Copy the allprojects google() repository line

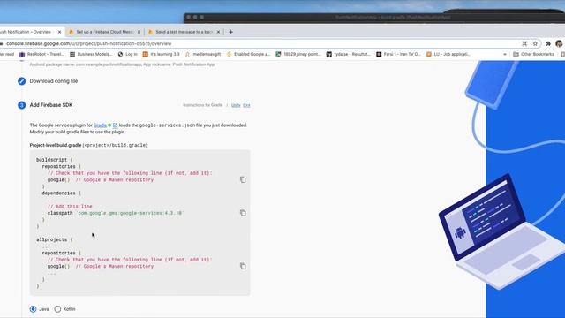click(243, 266)
